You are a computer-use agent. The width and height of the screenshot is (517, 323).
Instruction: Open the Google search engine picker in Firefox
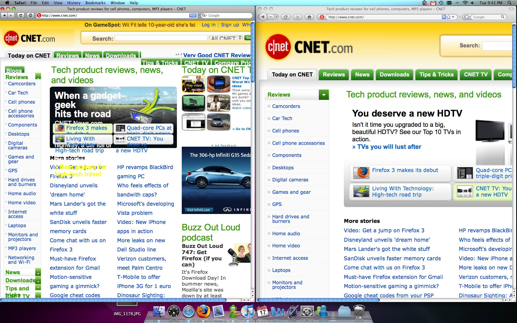coord(467,17)
